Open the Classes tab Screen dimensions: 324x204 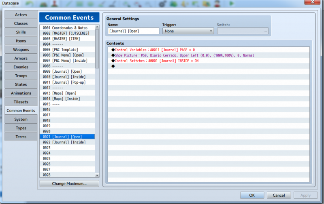coord(21,23)
